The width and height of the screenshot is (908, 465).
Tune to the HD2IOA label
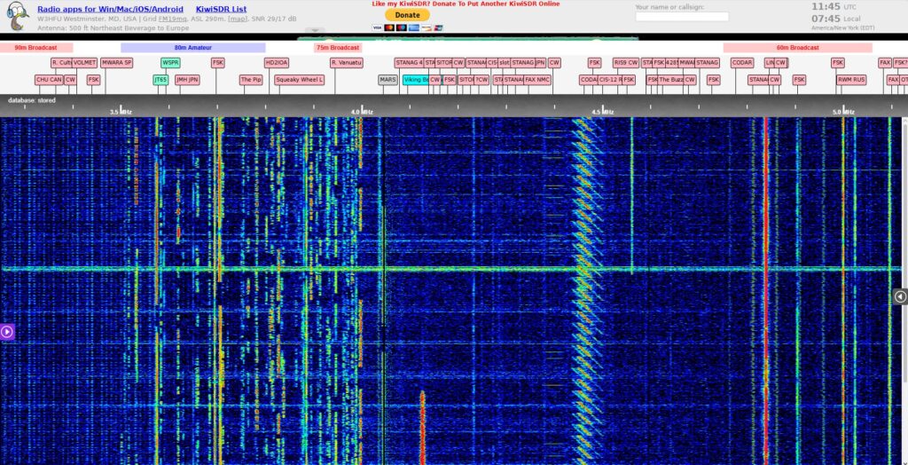[x=277, y=63]
